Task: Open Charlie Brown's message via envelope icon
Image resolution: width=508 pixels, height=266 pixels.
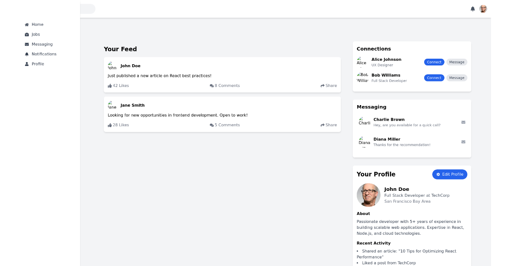Action: [x=463, y=122]
